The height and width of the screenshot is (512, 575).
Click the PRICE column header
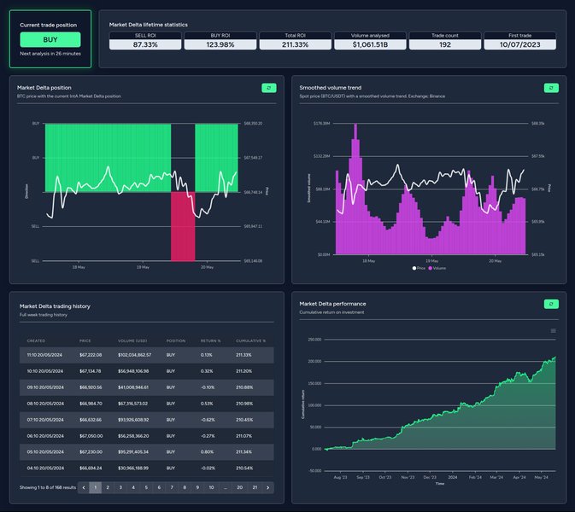coord(85,341)
